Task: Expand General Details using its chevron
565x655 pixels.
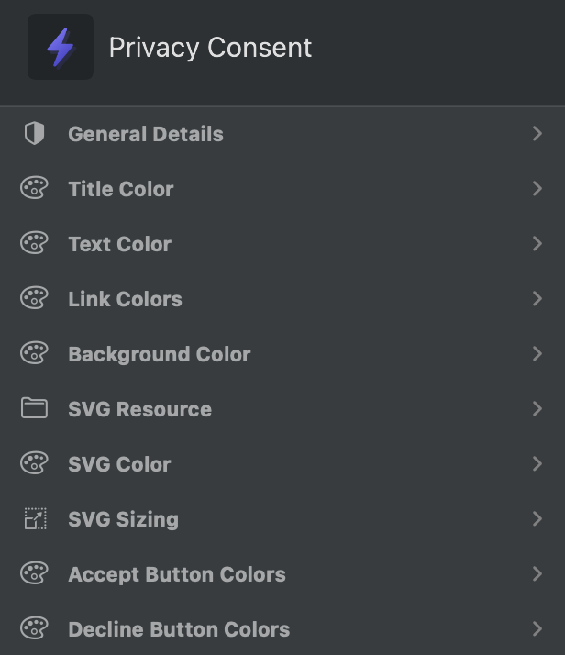Action: click(x=537, y=134)
